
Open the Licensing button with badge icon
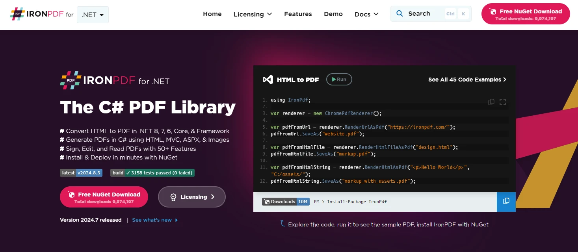[192, 197]
